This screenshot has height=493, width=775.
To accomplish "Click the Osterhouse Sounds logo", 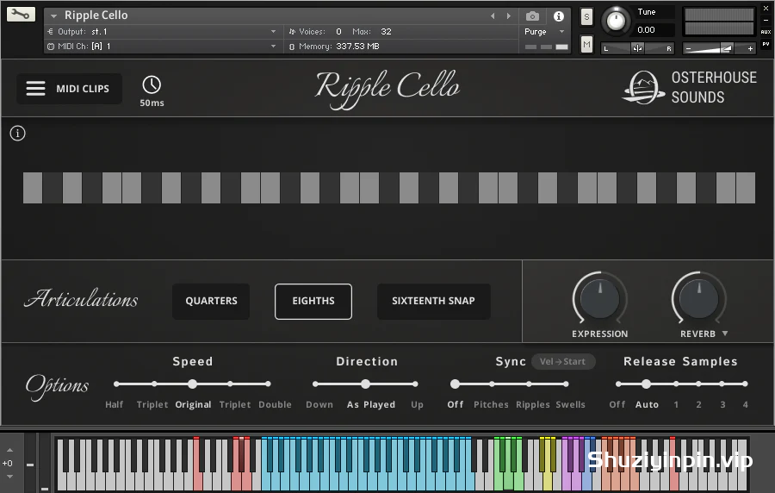I will point(689,88).
